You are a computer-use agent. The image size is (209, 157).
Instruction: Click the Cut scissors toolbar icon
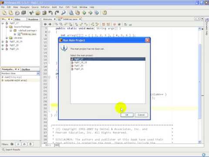point(31,13)
